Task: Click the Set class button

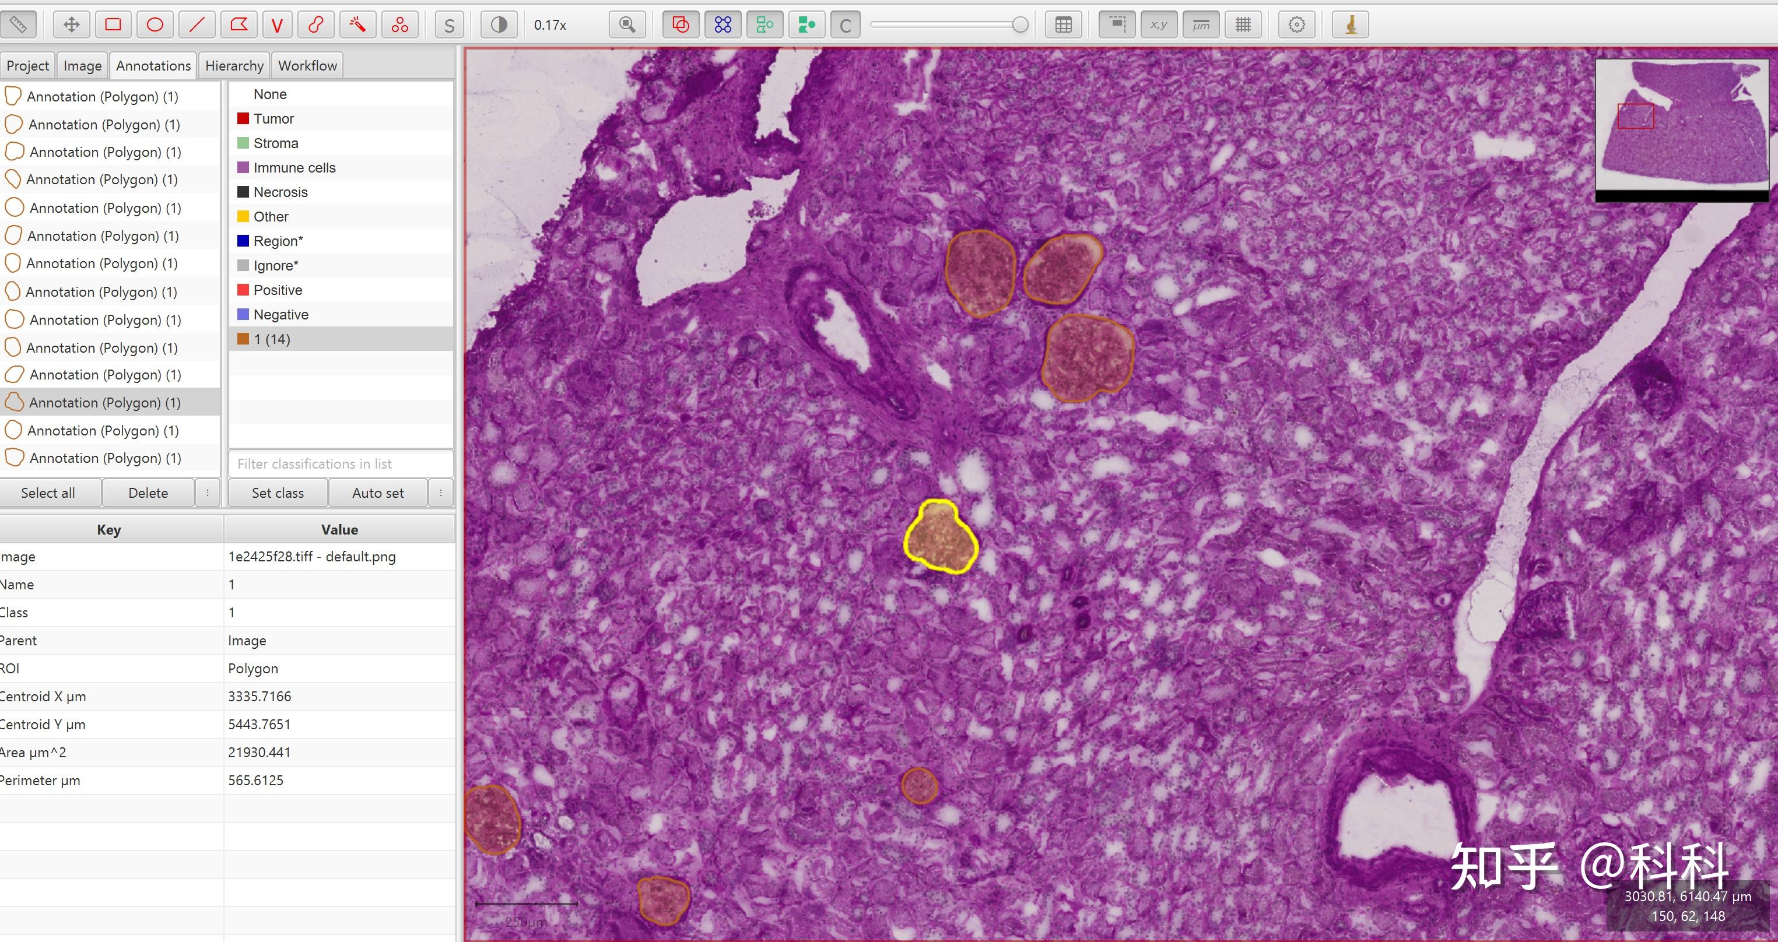Action: click(278, 493)
